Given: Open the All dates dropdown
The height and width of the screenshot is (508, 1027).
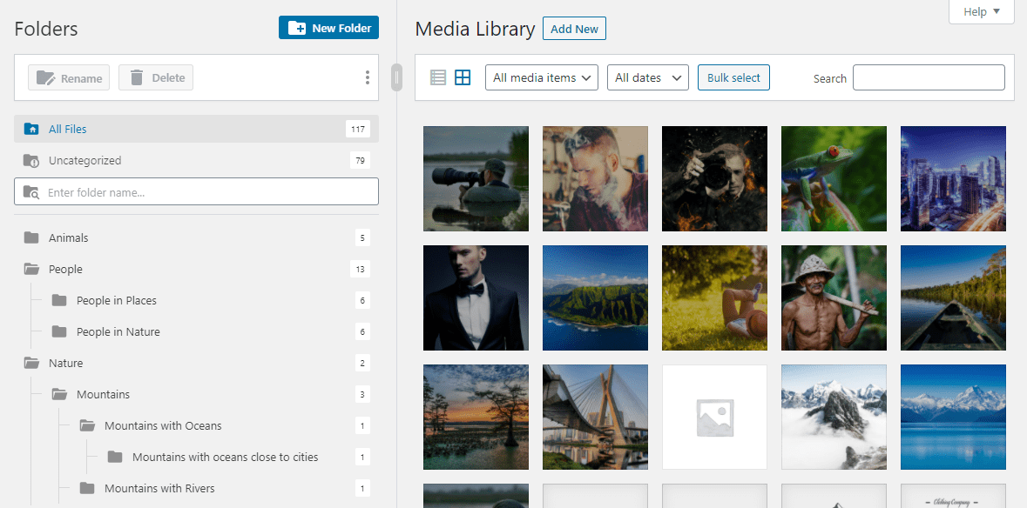Looking at the screenshot, I should [648, 77].
